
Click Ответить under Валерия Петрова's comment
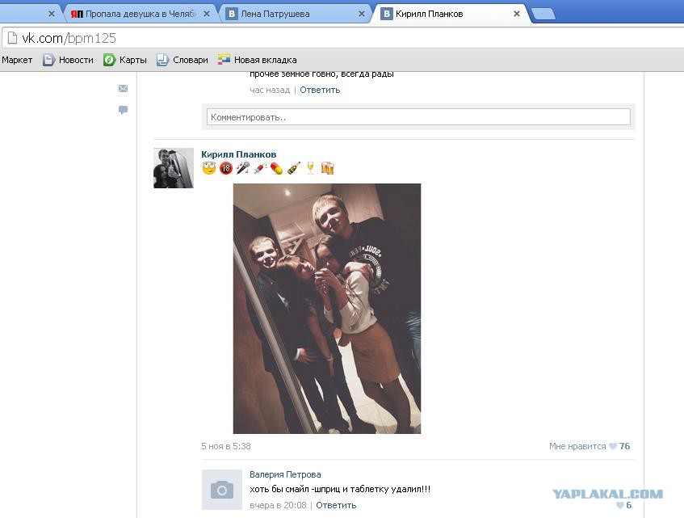coord(336,505)
